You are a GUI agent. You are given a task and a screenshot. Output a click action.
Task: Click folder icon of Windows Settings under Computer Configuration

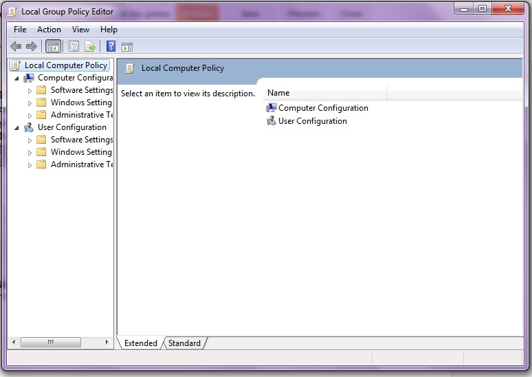click(41, 103)
